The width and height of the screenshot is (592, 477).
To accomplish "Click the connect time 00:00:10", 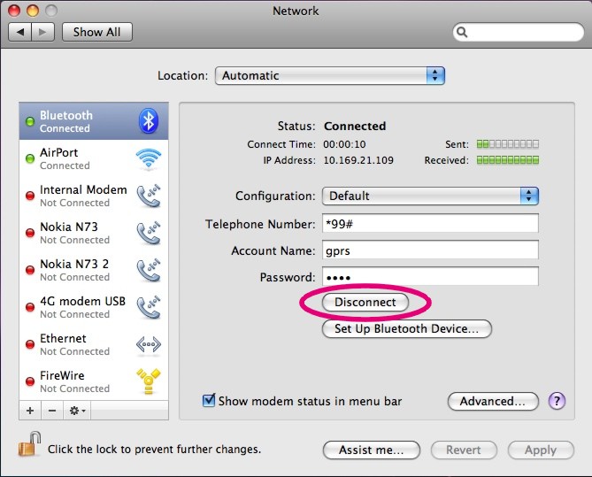I will pyautogui.click(x=344, y=144).
